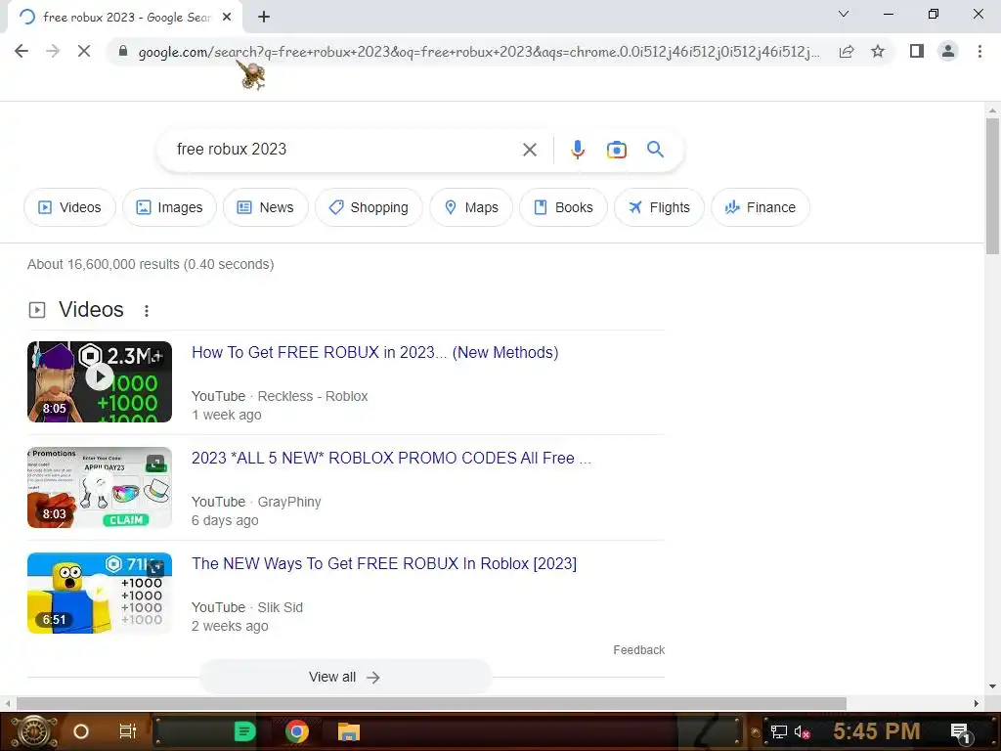
Task: Open the Chrome profile avatar
Action: pyautogui.click(x=948, y=51)
